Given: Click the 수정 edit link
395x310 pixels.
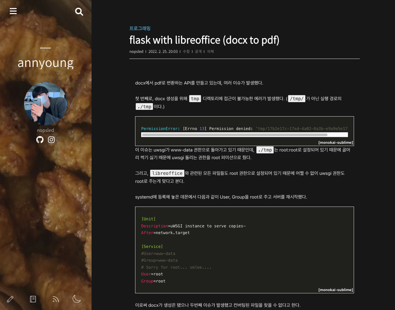Looking at the screenshot, I should pyautogui.click(x=186, y=52).
